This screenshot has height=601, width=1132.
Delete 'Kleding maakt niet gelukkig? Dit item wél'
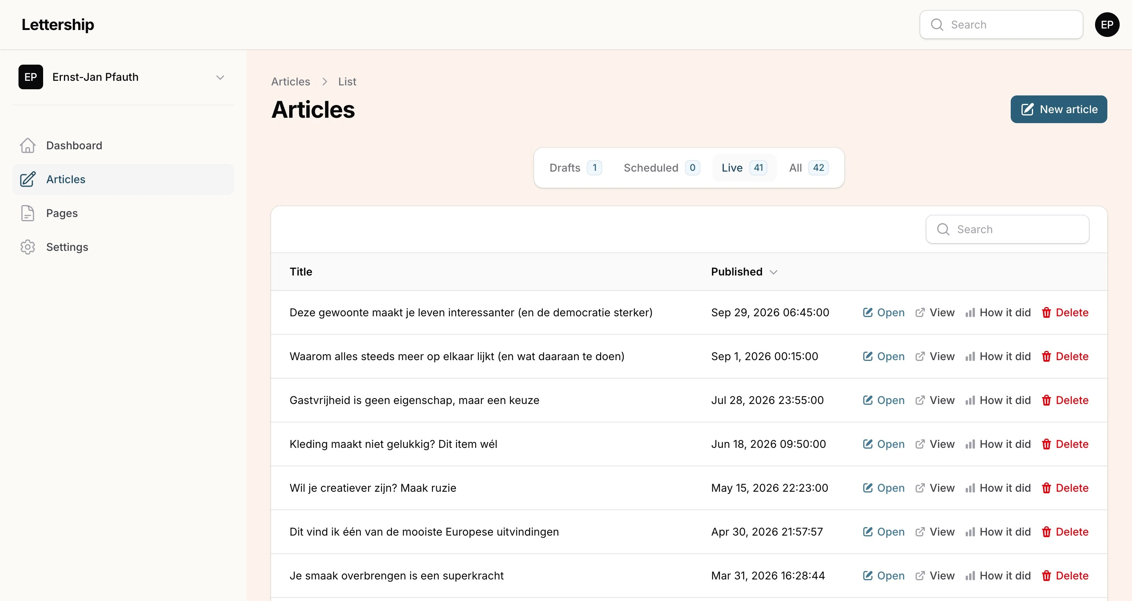pos(1065,444)
